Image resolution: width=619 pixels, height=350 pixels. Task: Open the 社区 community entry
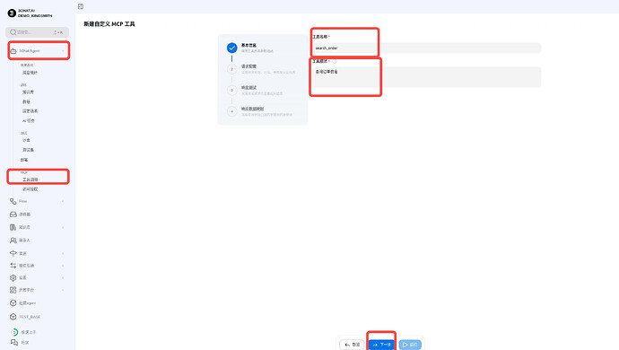pyautogui.click(x=25, y=343)
